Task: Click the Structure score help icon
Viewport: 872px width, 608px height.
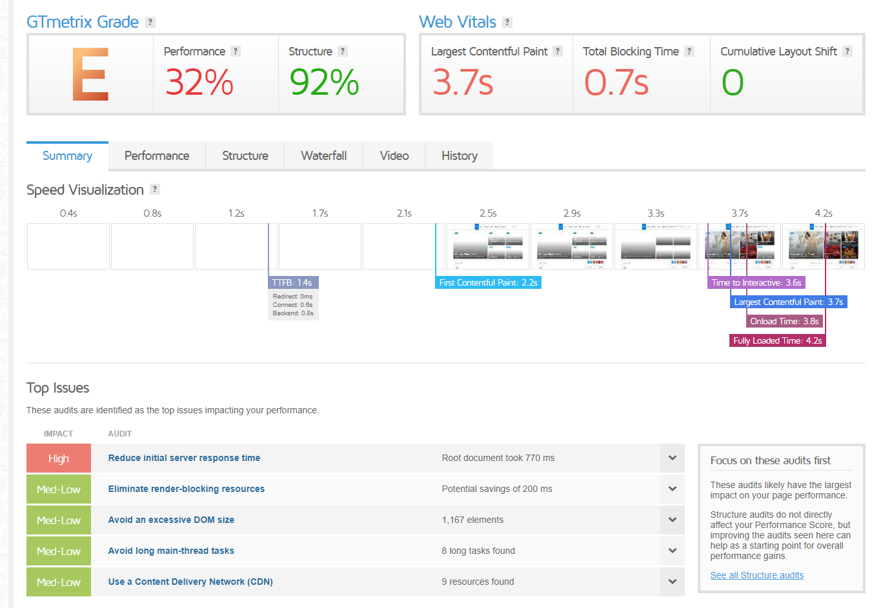Action: 343,51
